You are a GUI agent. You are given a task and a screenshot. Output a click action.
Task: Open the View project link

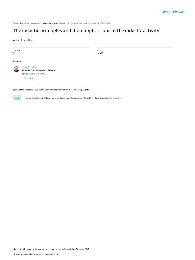(x=116, y=98)
